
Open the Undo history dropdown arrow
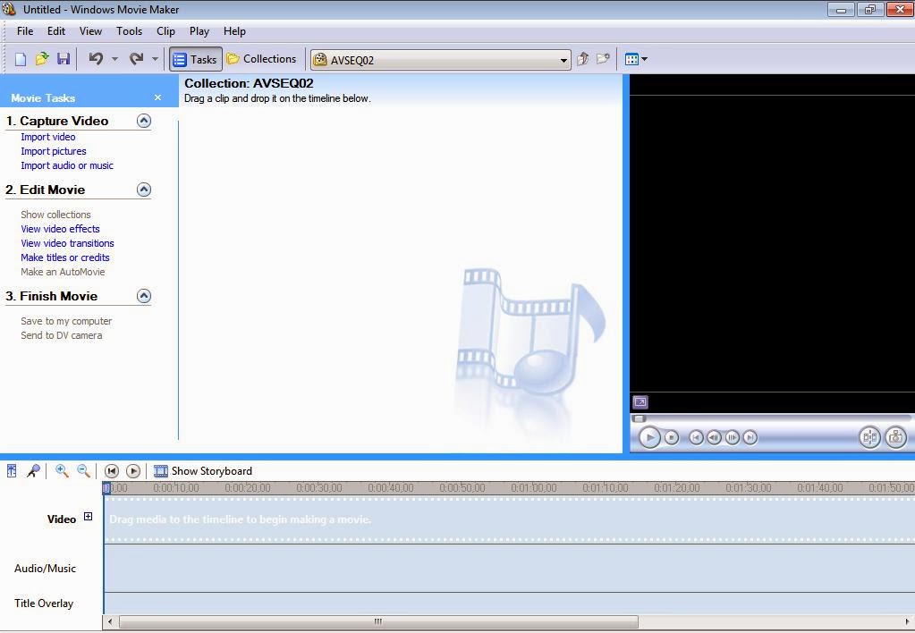pos(115,59)
